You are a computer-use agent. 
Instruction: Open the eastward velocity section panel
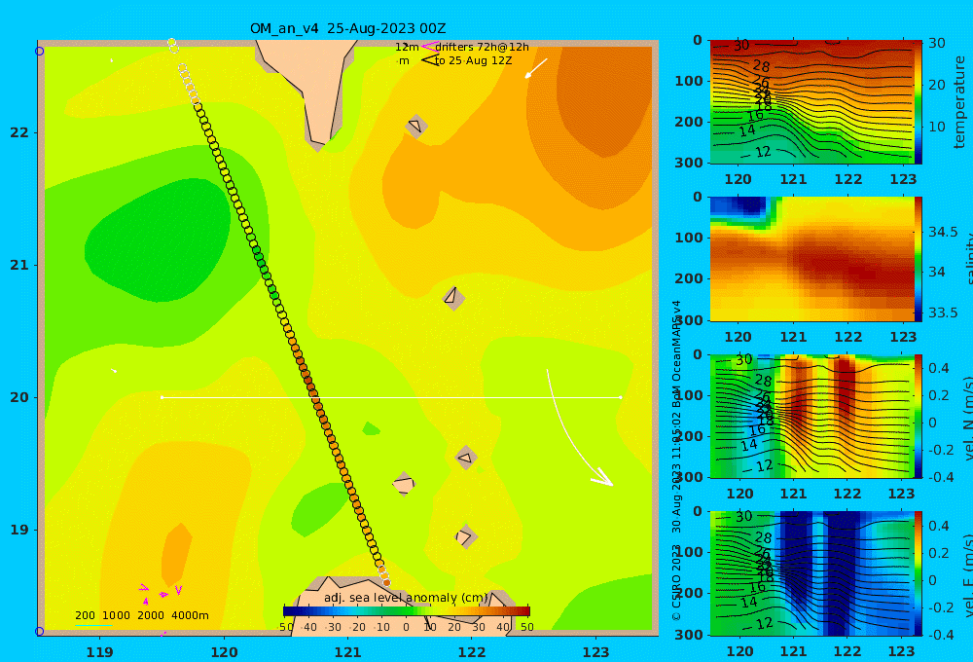click(812, 573)
